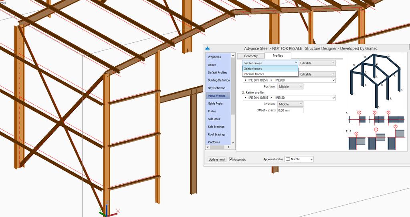The width and height of the screenshot is (410, 217).
Task: Select Internal frames from the dropdown list
Action: pyautogui.click(x=270, y=74)
